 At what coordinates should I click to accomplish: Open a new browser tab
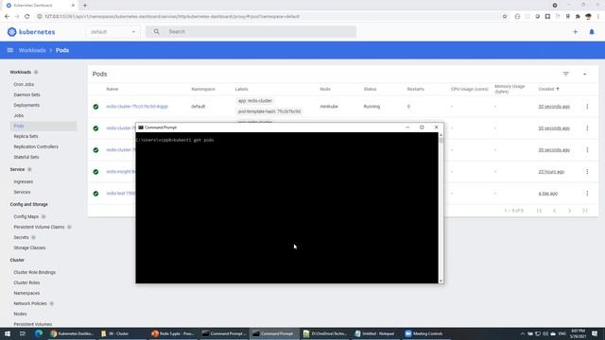(x=85, y=6)
